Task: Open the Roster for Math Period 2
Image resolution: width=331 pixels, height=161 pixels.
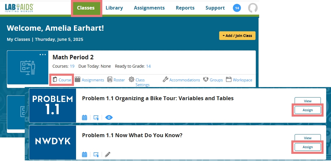Action: click(116, 80)
